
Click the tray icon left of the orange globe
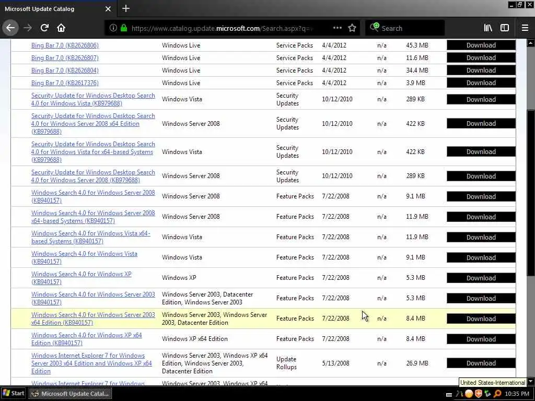click(459, 394)
